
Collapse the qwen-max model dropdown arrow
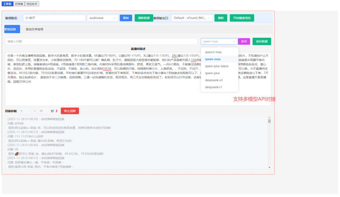(234, 41)
